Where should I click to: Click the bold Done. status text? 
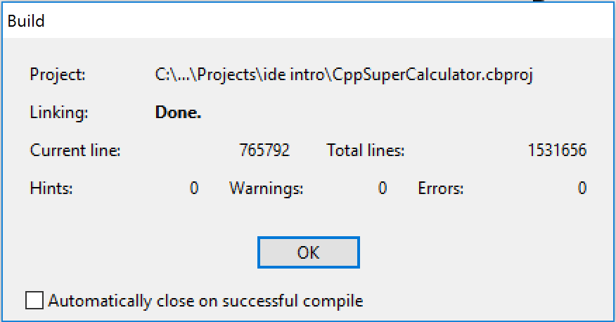[179, 112]
